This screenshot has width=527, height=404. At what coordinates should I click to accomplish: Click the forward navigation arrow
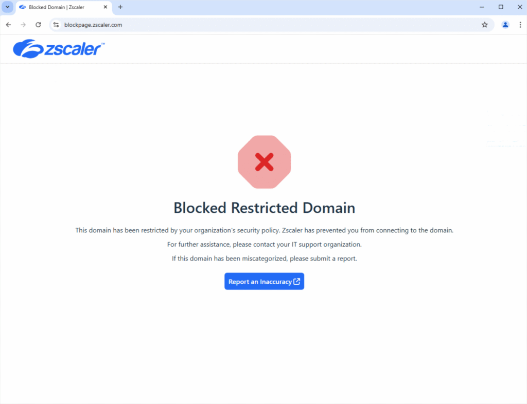(x=23, y=24)
